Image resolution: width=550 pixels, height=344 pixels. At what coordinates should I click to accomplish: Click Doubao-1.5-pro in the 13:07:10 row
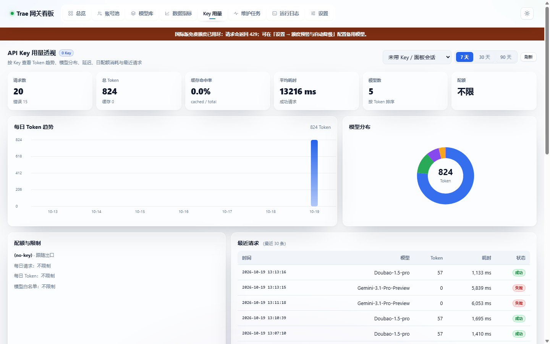click(x=392, y=334)
